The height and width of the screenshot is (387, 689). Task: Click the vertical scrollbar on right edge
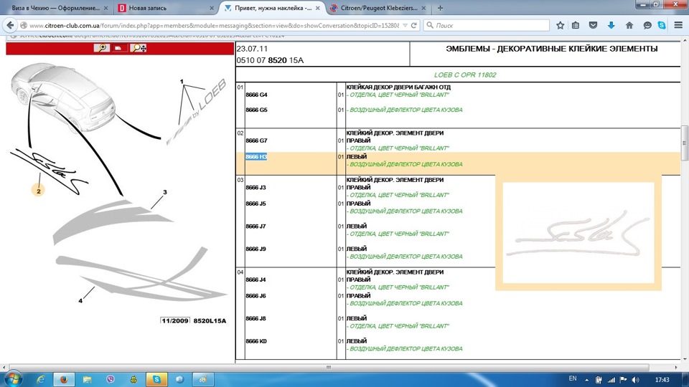click(x=684, y=143)
